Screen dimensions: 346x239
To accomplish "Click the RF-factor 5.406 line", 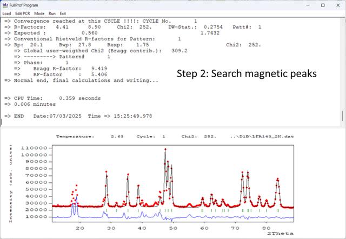I will tap(61, 74).
